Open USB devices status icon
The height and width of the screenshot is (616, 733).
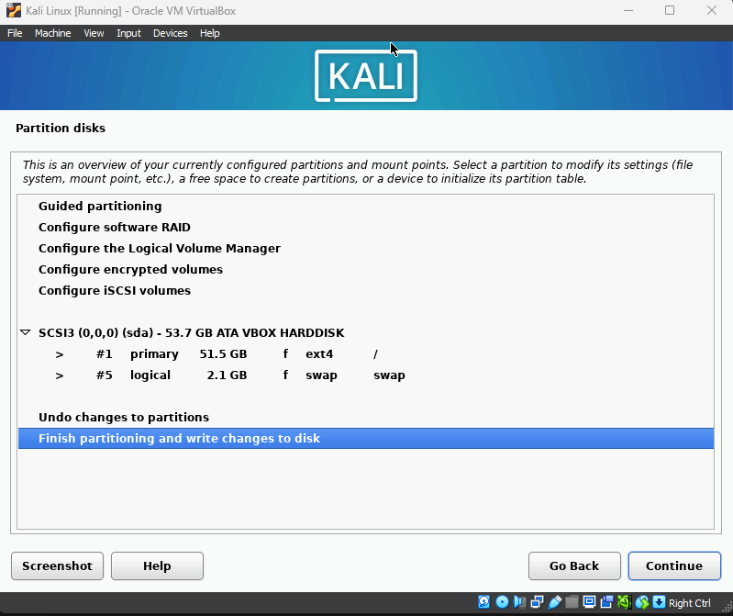coord(554,603)
